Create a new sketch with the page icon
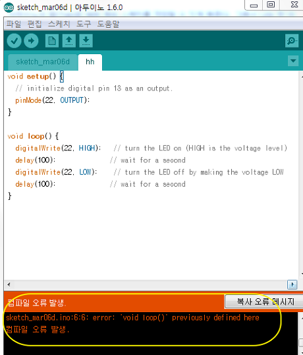The image size is (303, 355). pos(52,41)
